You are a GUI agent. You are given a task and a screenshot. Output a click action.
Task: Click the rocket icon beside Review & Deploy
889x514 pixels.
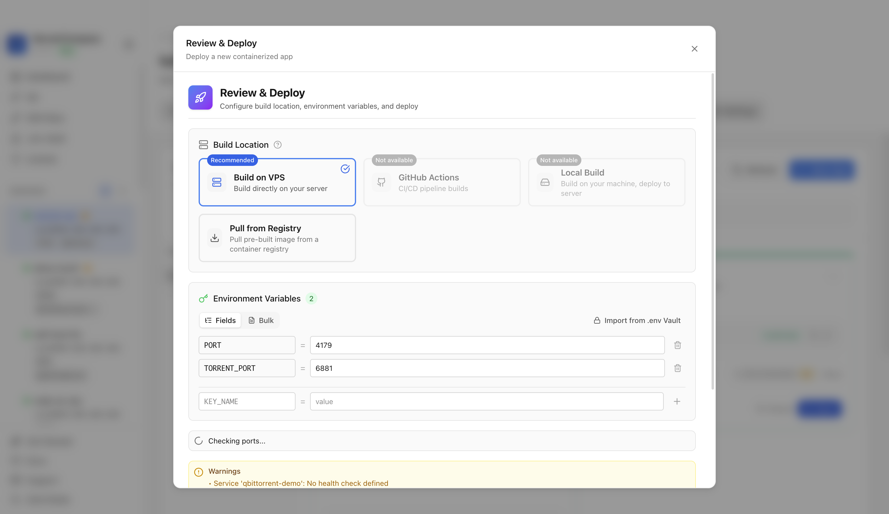pyautogui.click(x=200, y=97)
